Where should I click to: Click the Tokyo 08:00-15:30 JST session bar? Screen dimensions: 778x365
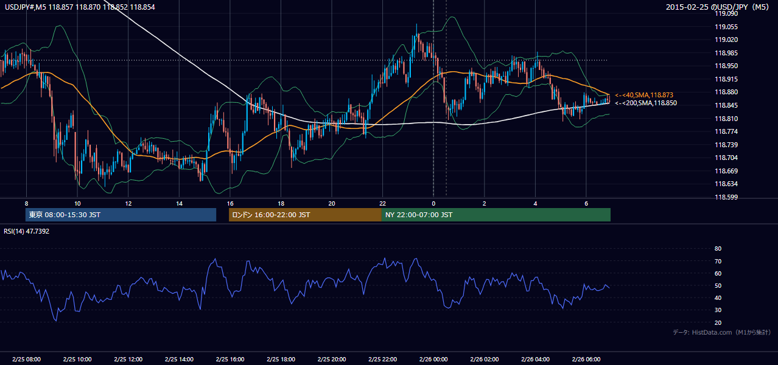[x=121, y=215]
